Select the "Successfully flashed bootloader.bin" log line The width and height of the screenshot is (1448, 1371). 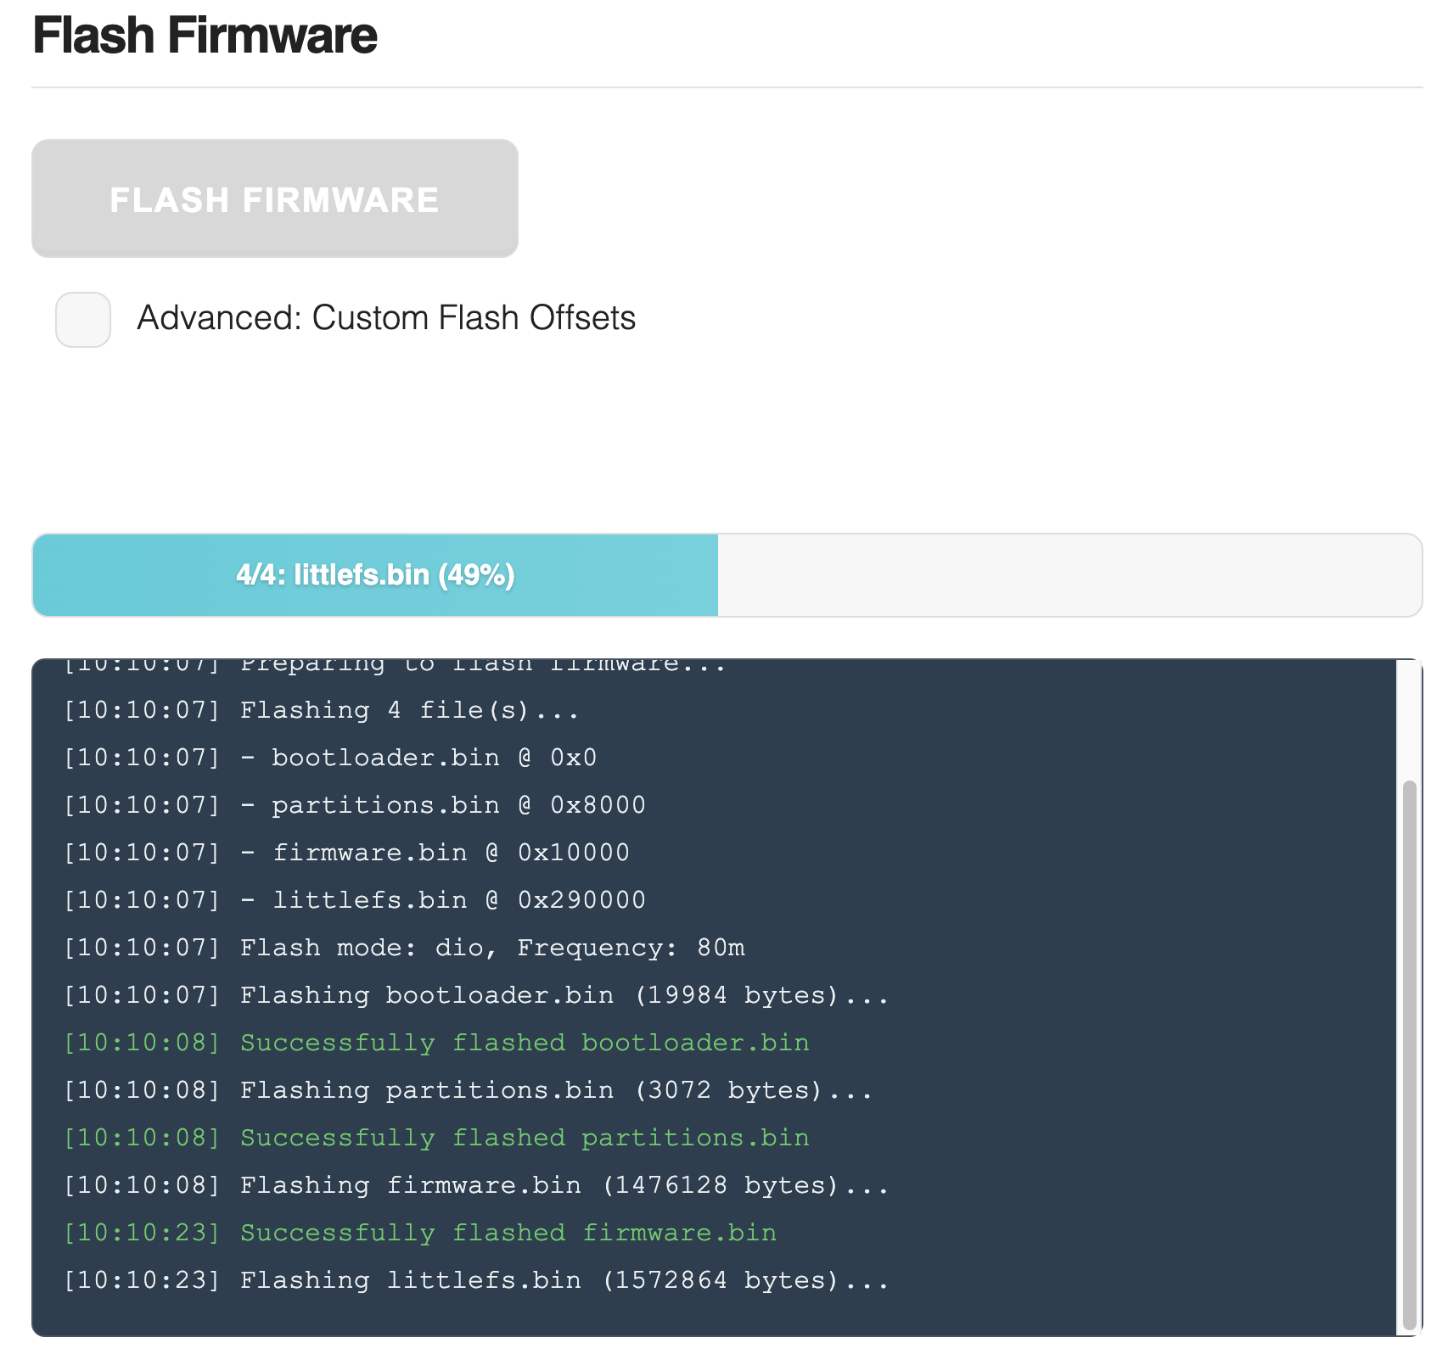pos(524,1043)
